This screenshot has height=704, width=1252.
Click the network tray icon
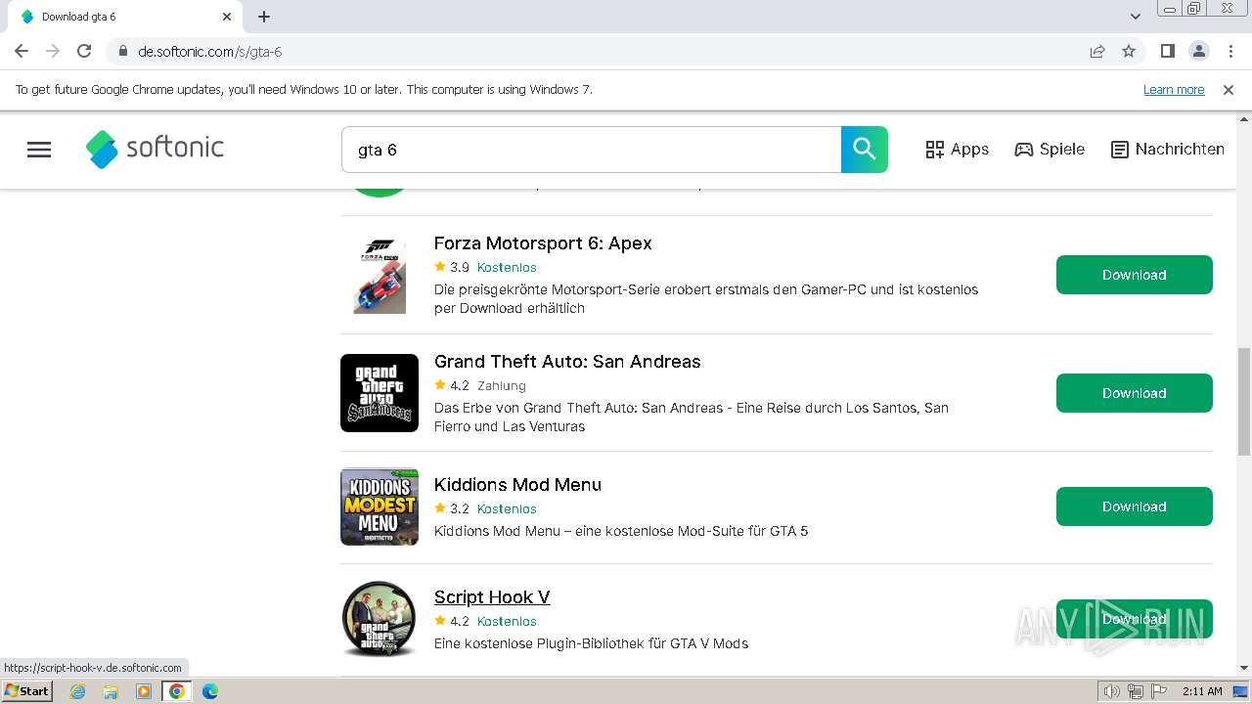click(1136, 691)
